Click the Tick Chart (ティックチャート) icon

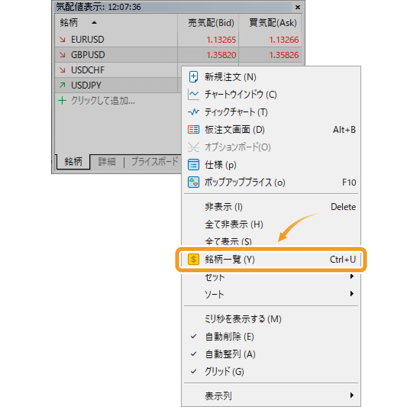(194, 112)
